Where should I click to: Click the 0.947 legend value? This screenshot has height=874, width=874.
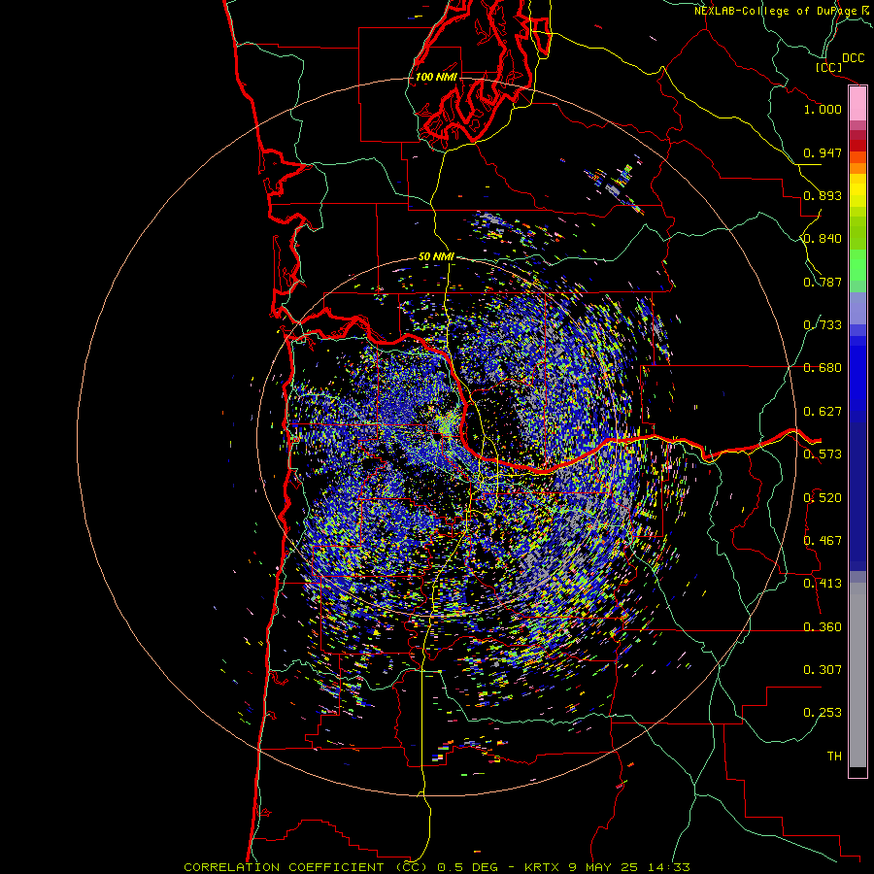click(823, 152)
